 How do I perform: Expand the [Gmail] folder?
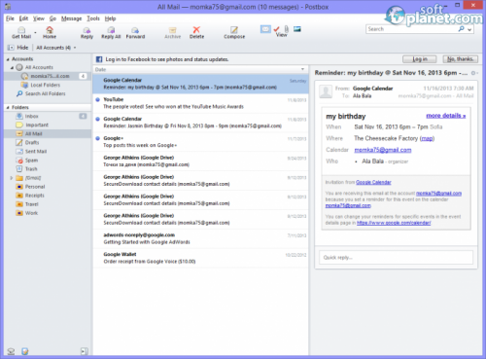click(x=12, y=178)
